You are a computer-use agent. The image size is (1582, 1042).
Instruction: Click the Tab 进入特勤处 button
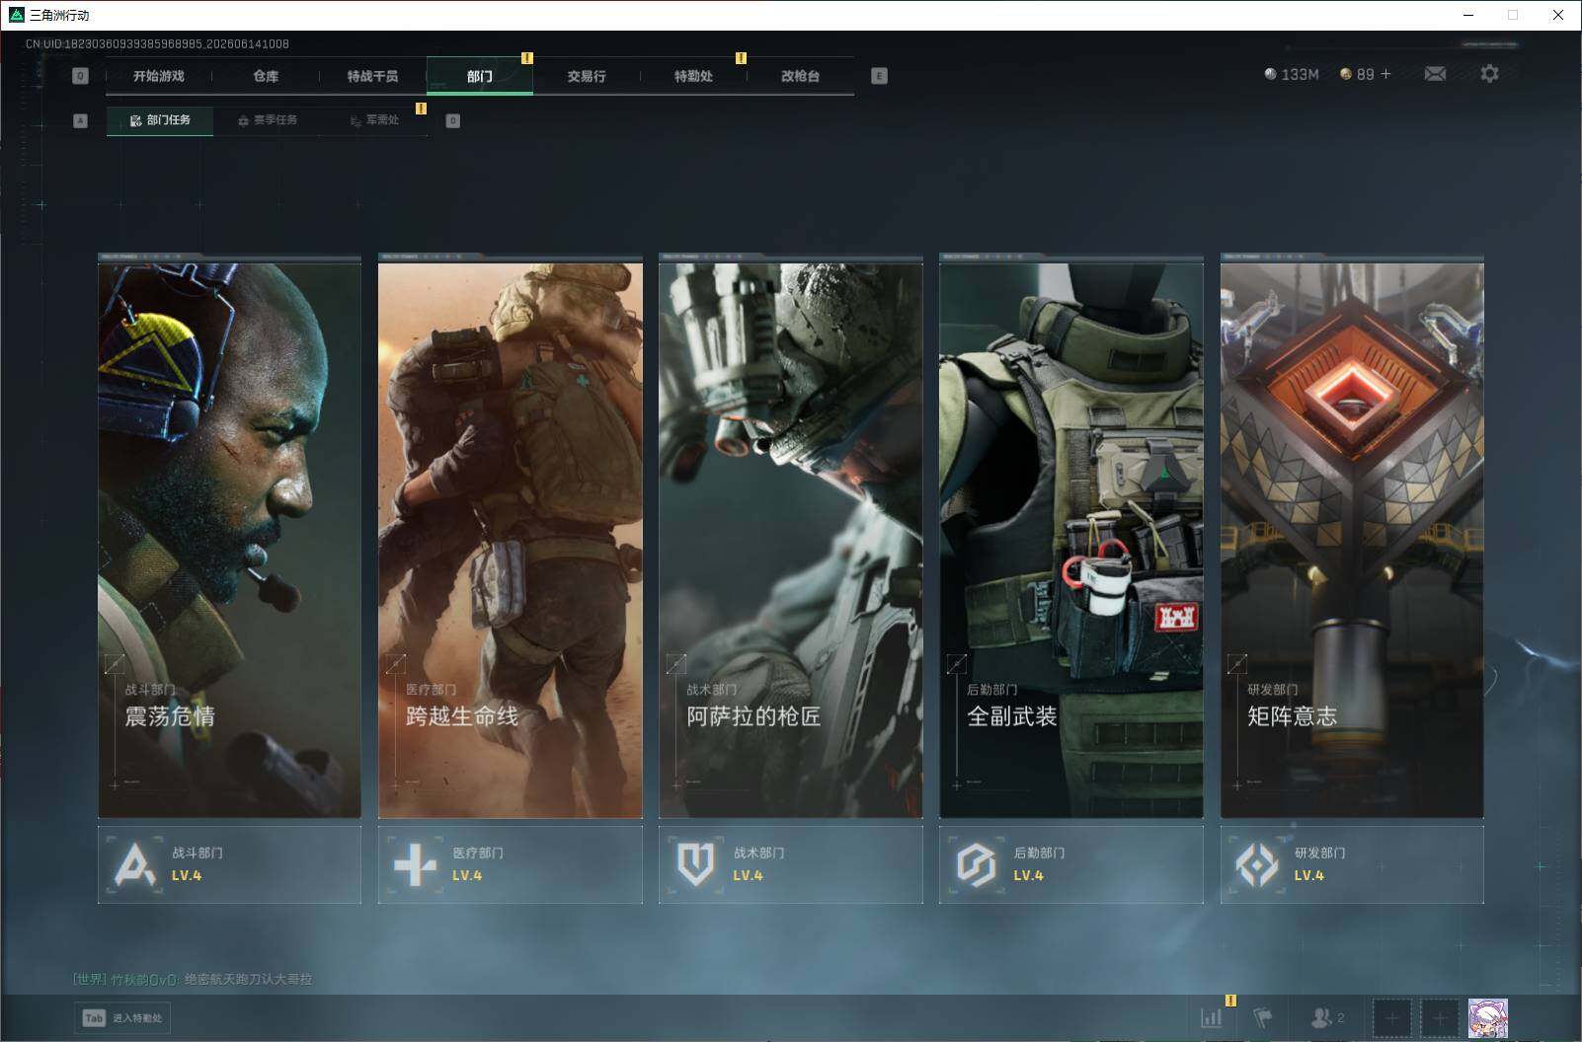[122, 1018]
